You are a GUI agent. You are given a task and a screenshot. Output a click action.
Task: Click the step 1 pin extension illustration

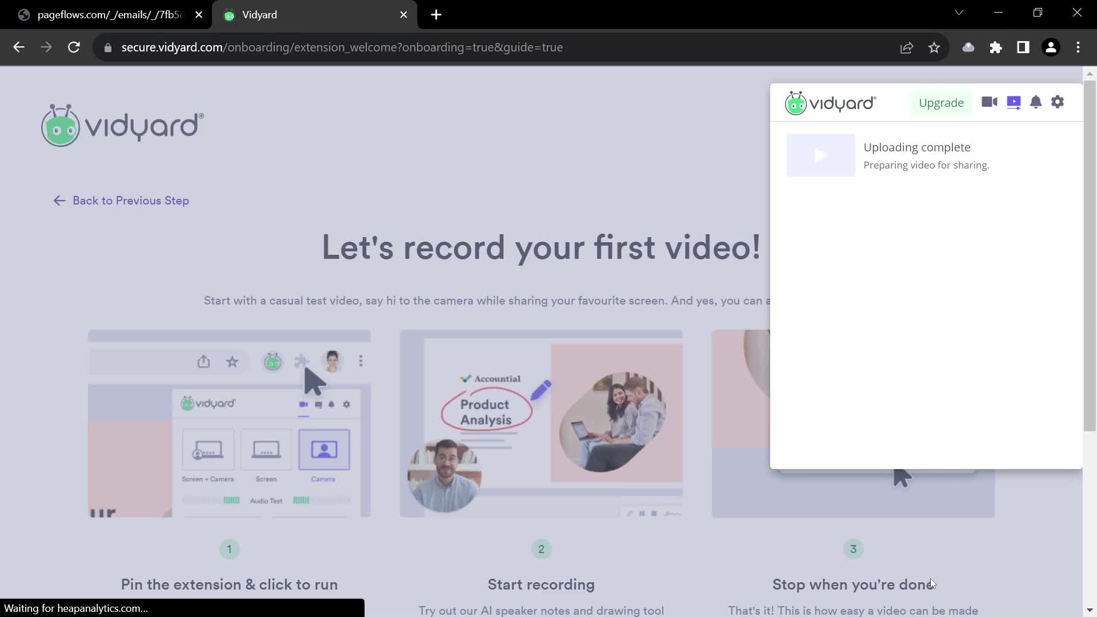[x=229, y=424]
